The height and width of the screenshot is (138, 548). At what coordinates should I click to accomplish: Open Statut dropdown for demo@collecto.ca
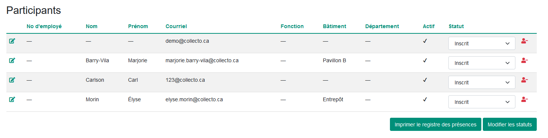click(482, 43)
